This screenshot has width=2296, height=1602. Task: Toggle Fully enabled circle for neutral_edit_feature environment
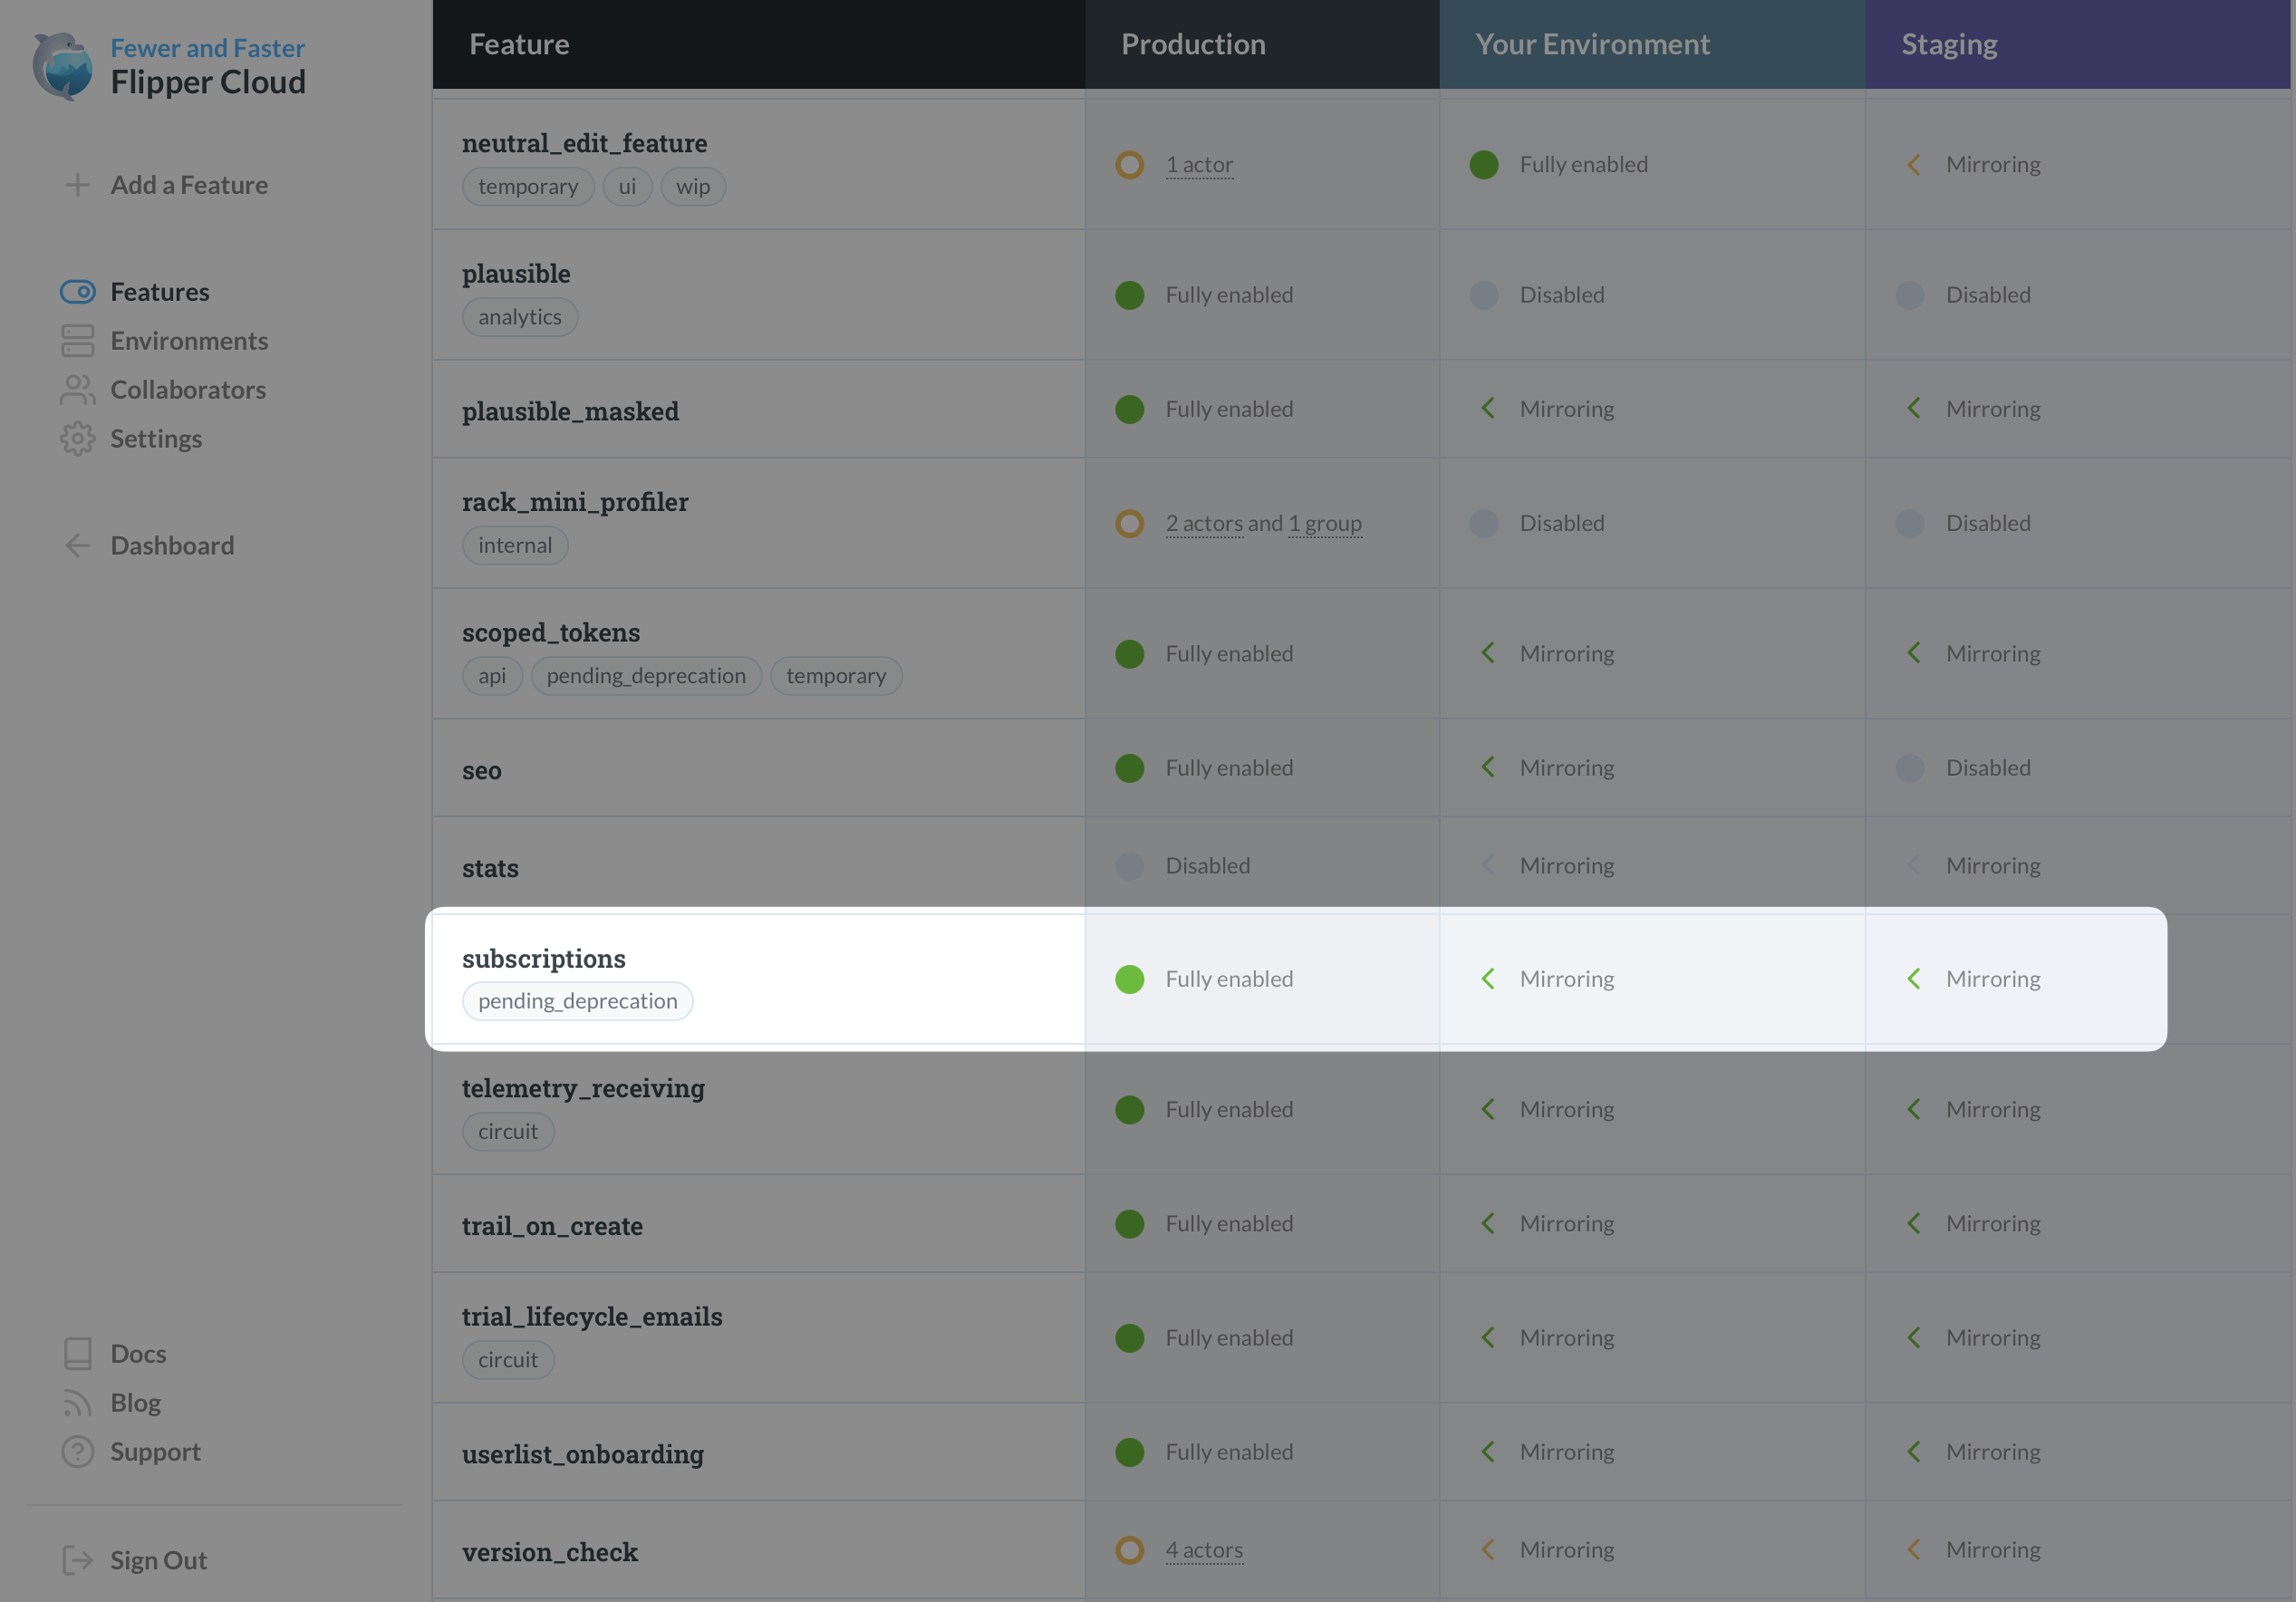(x=1483, y=164)
